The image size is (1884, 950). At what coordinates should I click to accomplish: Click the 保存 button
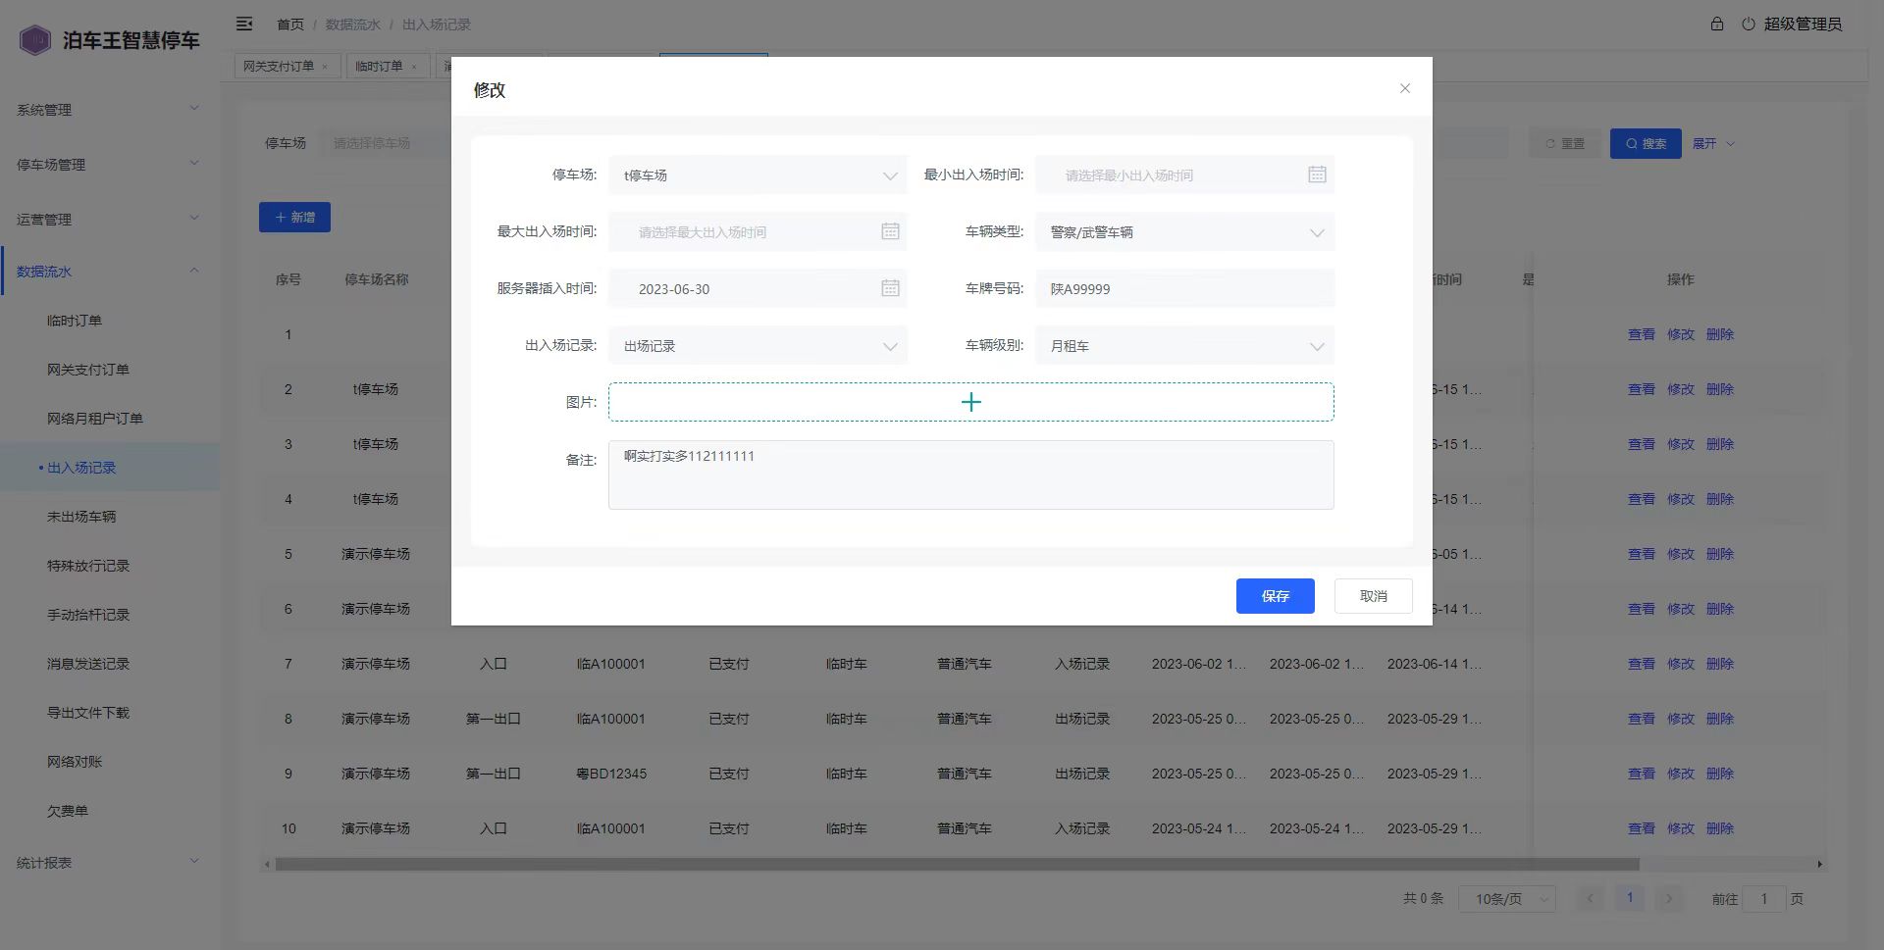pos(1275,596)
